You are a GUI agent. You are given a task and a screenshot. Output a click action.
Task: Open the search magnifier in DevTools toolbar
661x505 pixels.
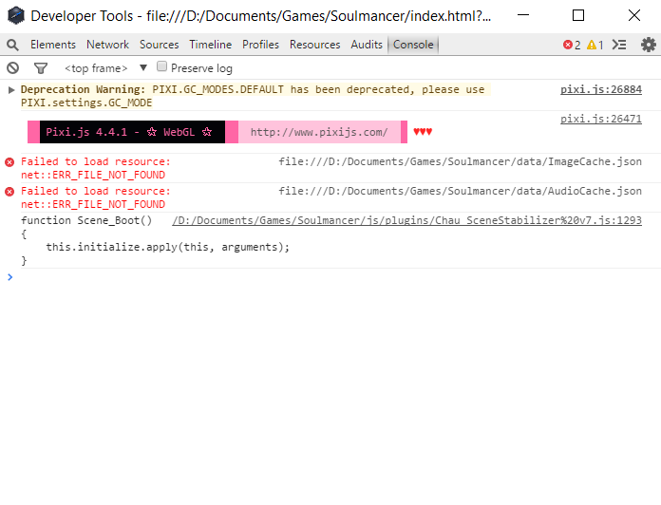point(12,45)
